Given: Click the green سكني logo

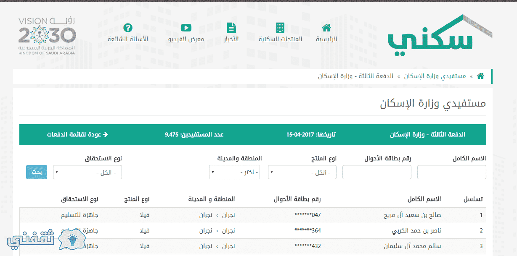Looking at the screenshot, I should pos(439,36).
